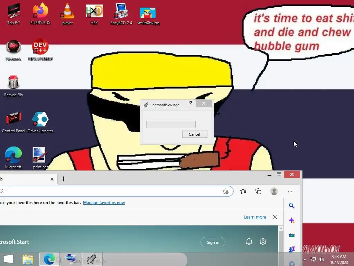
Task: Show hidden system tray icons arrow
Action: [x=305, y=259]
